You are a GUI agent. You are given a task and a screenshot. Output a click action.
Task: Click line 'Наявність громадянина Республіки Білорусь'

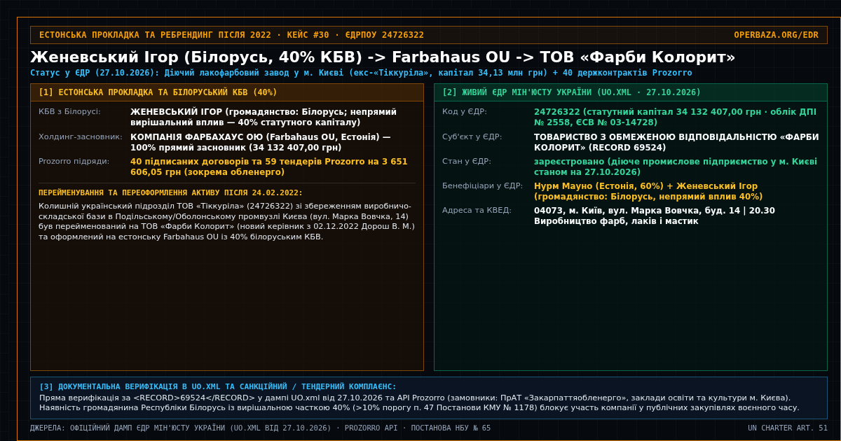tap(419, 407)
